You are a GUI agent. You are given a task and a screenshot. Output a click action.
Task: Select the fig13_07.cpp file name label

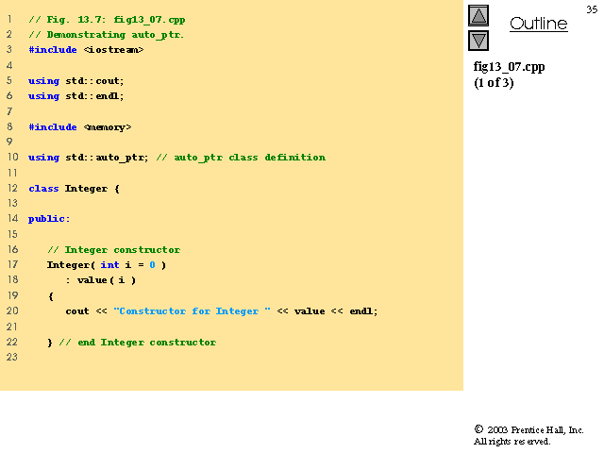[x=509, y=67]
